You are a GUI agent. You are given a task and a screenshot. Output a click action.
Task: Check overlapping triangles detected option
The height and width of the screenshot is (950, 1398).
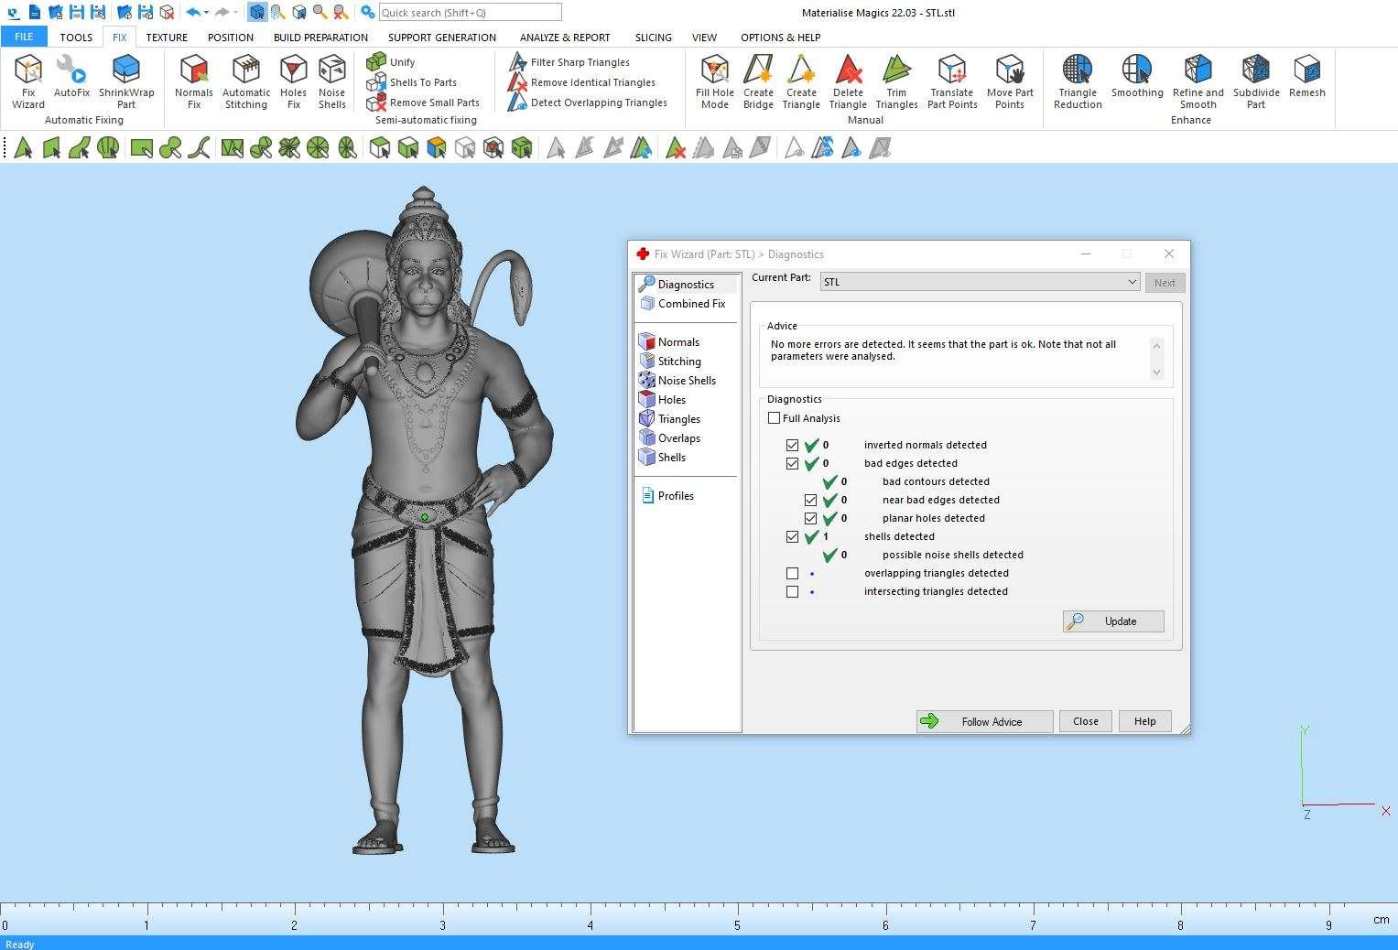793,573
